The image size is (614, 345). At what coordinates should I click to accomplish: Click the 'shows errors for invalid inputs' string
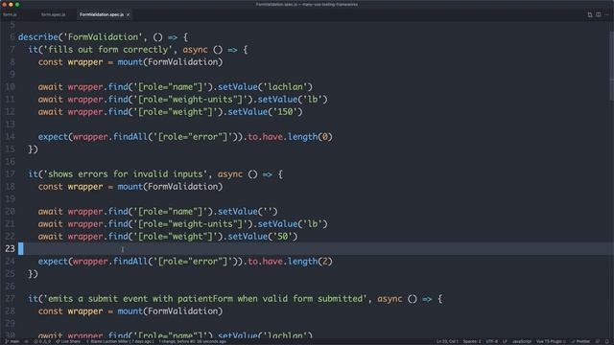(x=126, y=174)
